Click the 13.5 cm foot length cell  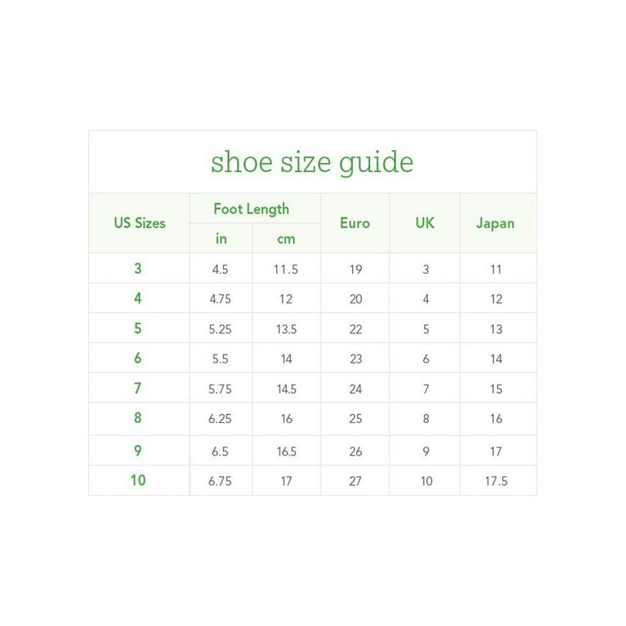pyautogui.click(x=286, y=329)
